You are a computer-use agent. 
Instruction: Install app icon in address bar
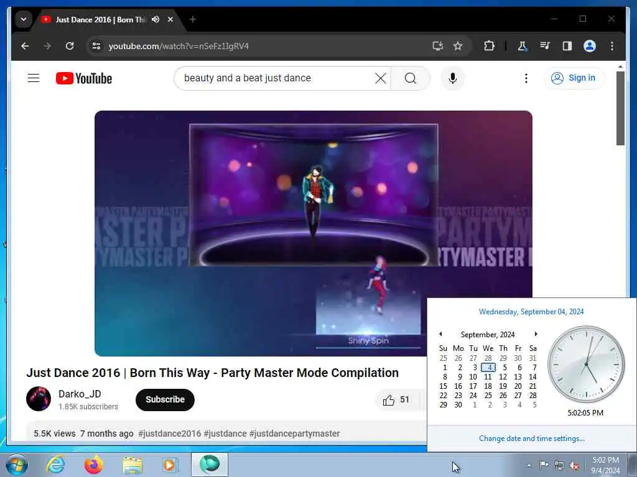pos(437,46)
